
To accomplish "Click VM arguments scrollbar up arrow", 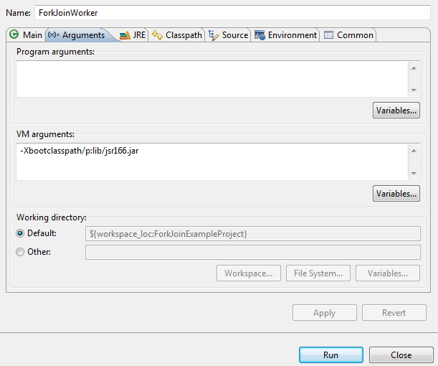I will 414,151.
